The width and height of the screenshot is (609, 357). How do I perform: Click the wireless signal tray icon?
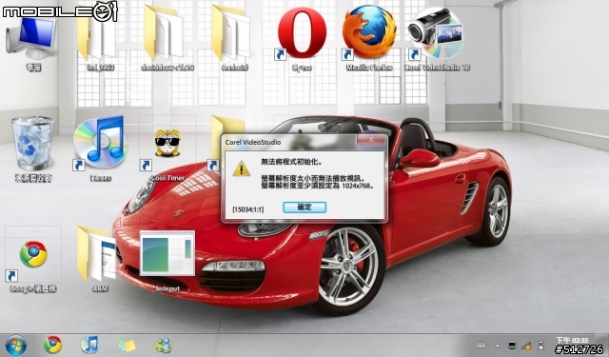[x=526, y=346]
